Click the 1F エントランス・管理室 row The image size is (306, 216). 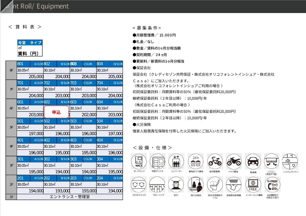[70, 197]
